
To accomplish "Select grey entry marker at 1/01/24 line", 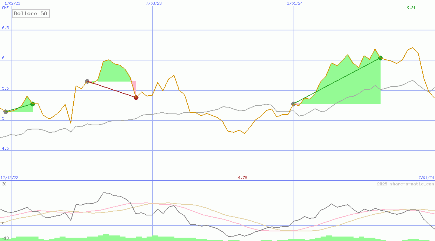I will tap(294, 104).
